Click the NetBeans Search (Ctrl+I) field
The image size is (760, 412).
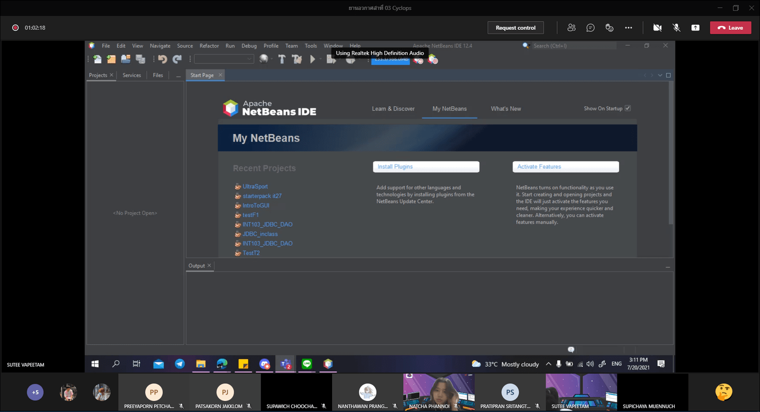(x=574, y=46)
